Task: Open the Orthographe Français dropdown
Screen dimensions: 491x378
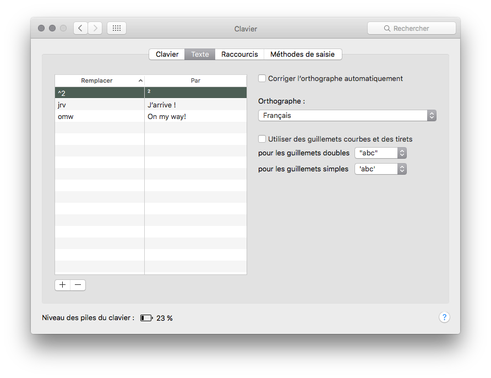Action: click(347, 115)
